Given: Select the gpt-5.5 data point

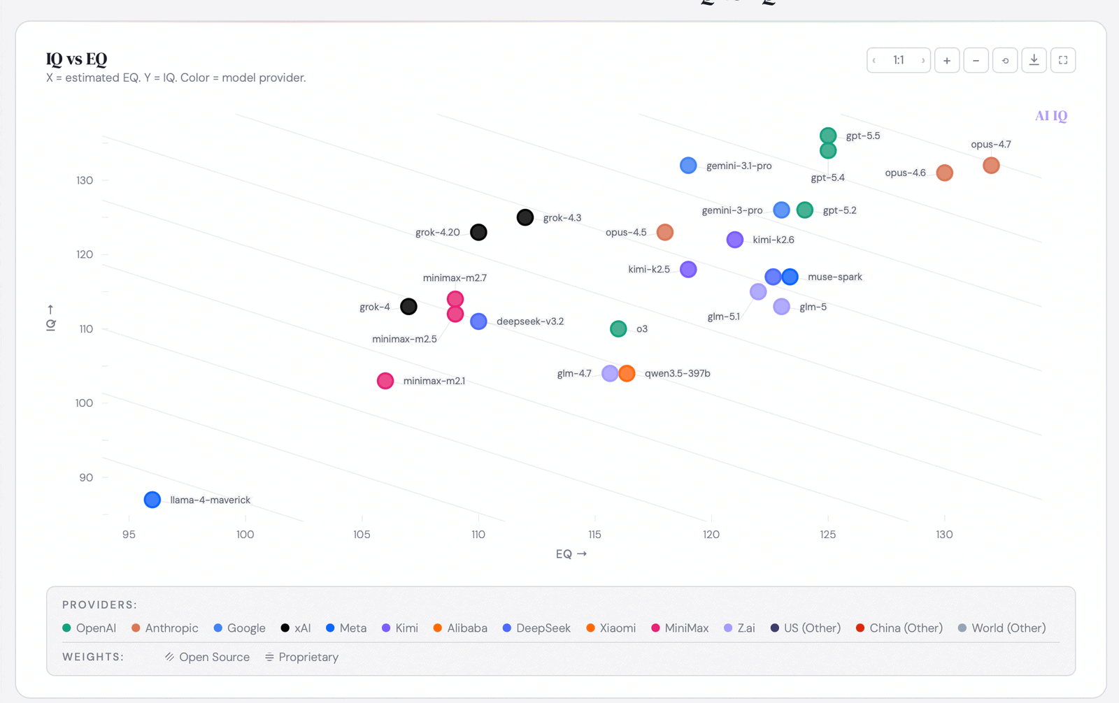Looking at the screenshot, I should 828,136.
